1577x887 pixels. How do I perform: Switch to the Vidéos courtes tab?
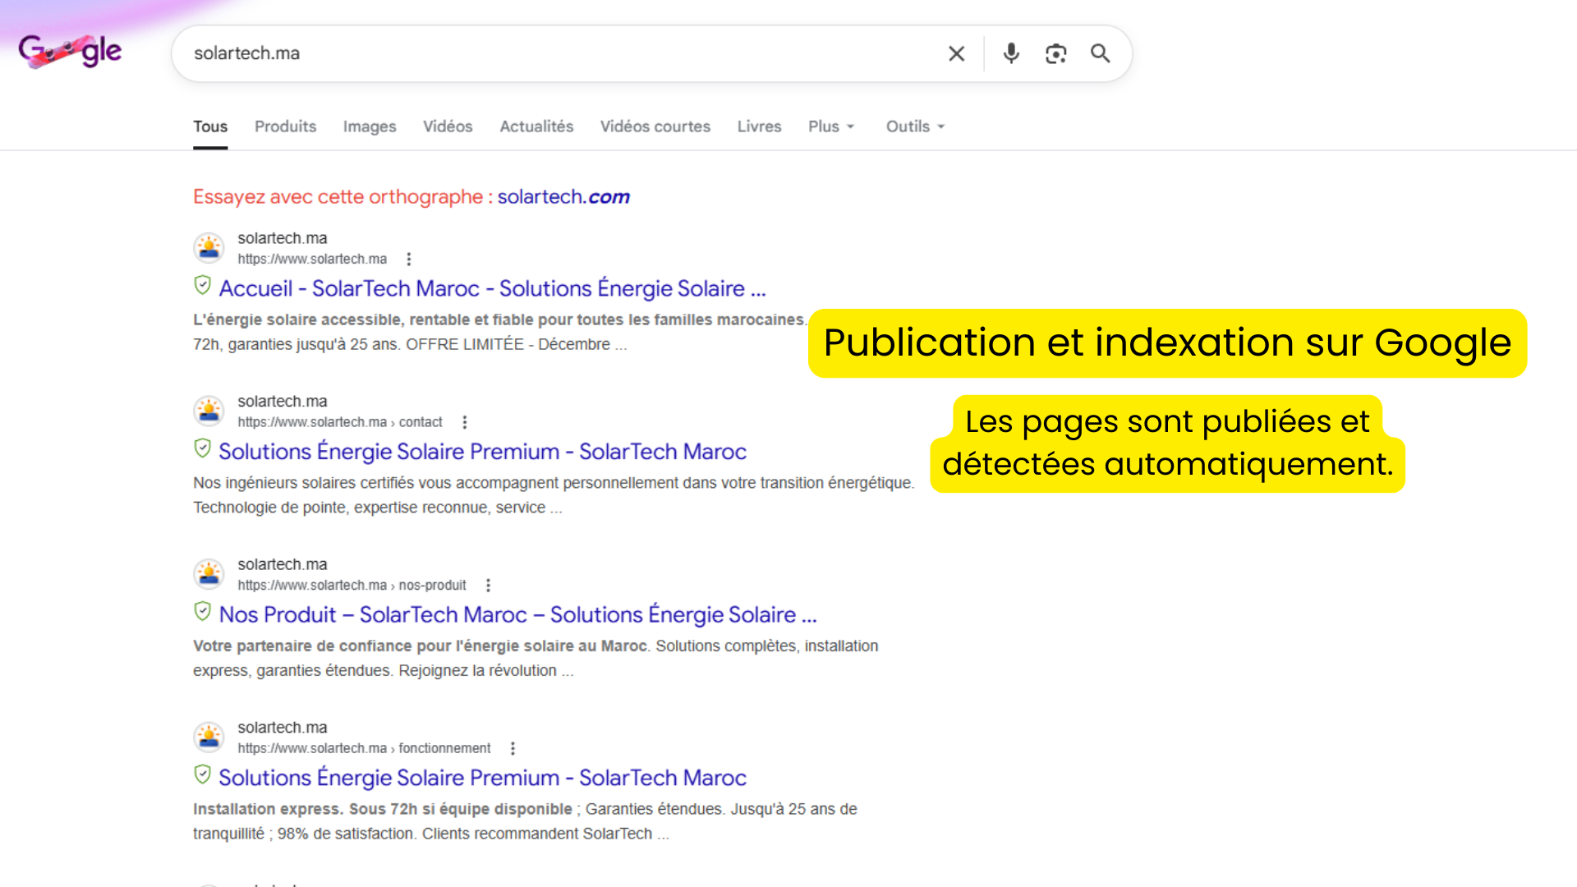click(x=655, y=126)
